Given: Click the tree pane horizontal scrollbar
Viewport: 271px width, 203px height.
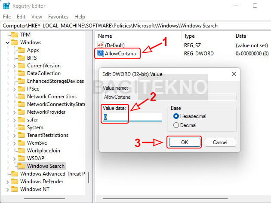Looking at the screenshot, I should tap(44, 199).
